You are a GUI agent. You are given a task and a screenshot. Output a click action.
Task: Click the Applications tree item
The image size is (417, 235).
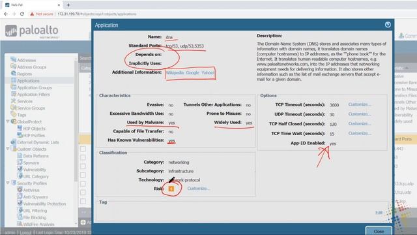(28, 81)
